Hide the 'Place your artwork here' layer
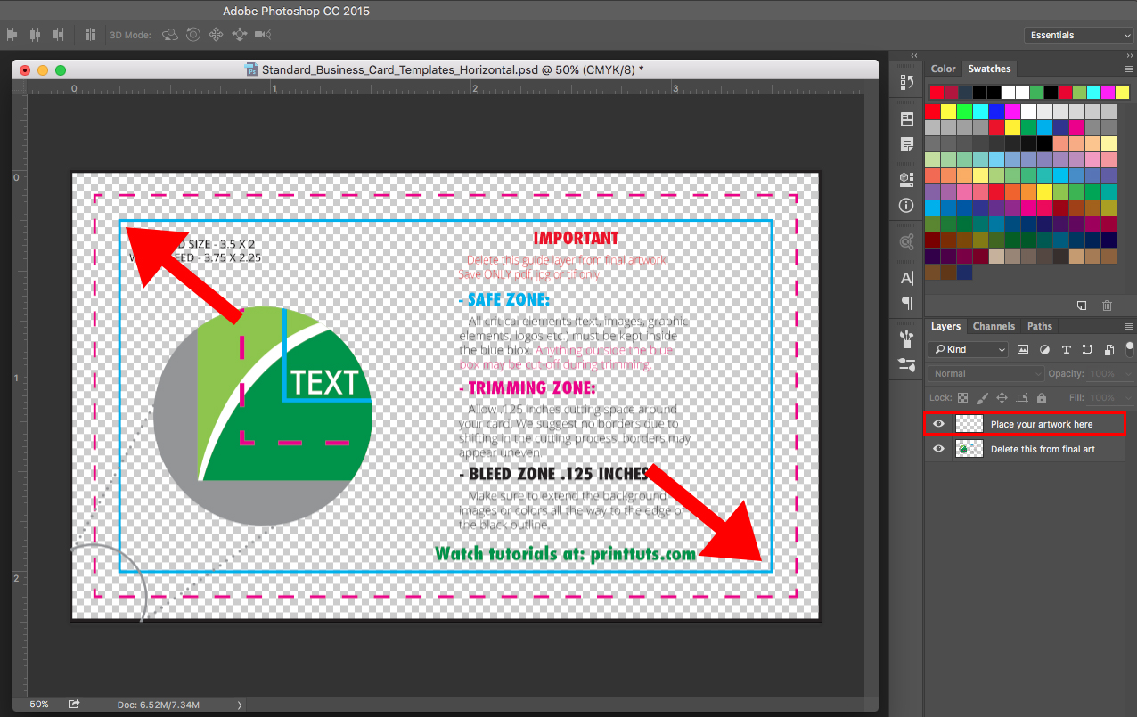The image size is (1137, 717). [938, 424]
